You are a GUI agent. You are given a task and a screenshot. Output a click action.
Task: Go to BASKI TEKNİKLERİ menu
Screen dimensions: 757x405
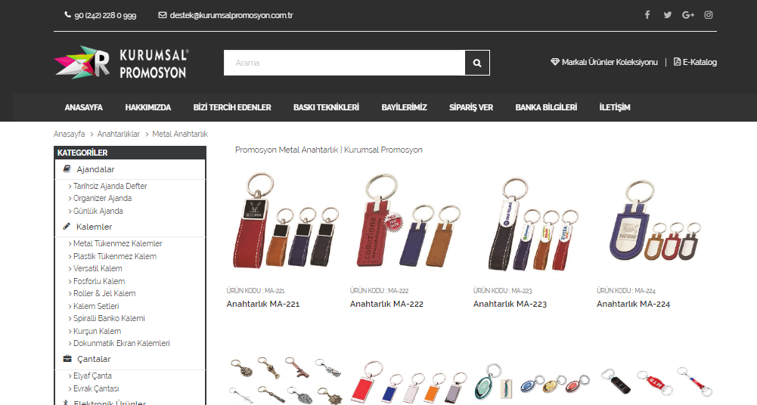click(x=327, y=107)
